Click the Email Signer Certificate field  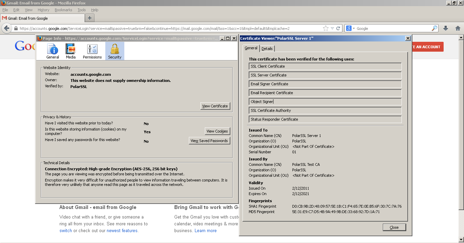325,84
